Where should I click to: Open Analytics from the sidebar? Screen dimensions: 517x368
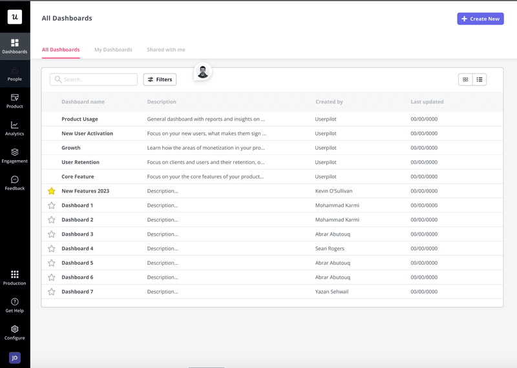coord(15,128)
